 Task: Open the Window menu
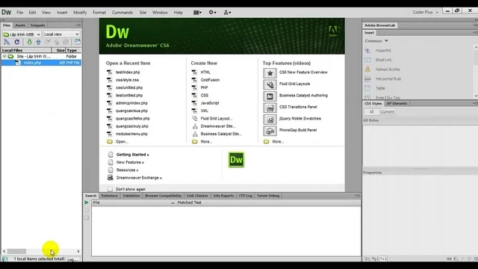(x=160, y=13)
